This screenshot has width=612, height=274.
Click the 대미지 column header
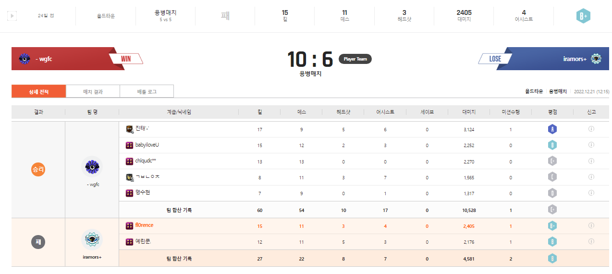(x=469, y=112)
